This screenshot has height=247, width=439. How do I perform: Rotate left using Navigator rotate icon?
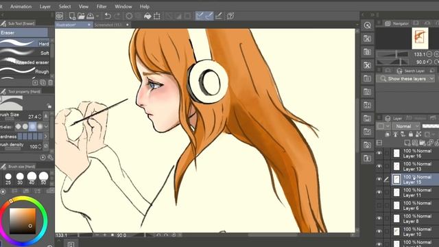pos(429,62)
